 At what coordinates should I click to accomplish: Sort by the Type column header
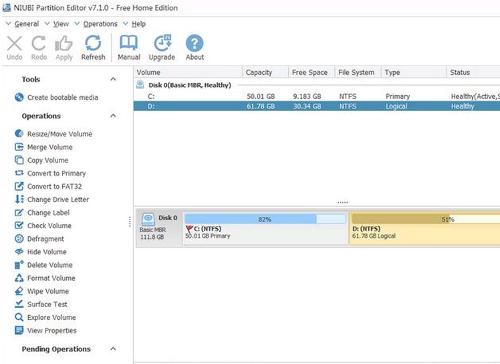point(414,72)
